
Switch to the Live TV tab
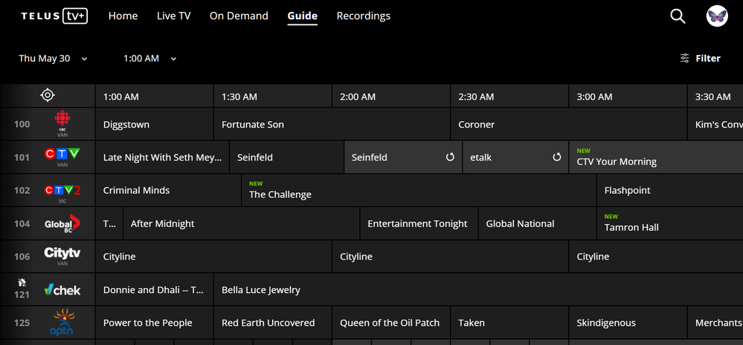[x=173, y=16]
